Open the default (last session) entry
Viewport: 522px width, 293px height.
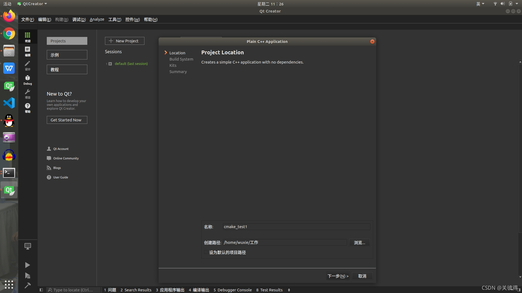(x=131, y=64)
